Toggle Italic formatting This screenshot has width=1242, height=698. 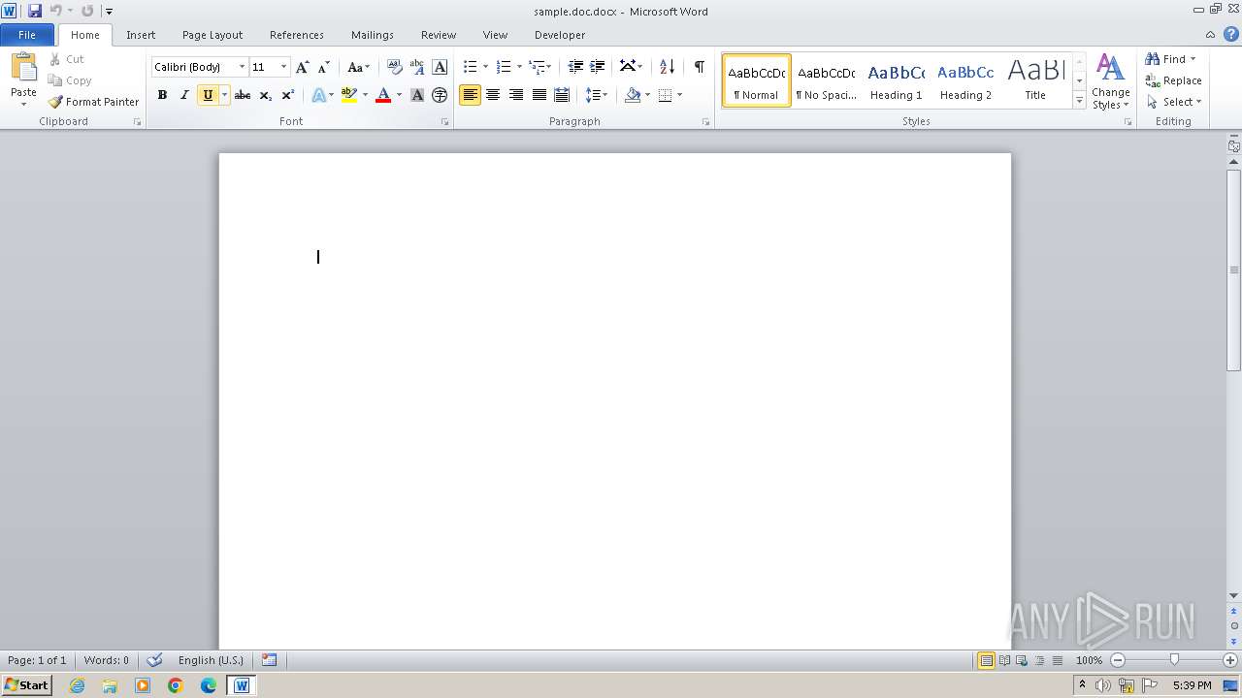[x=184, y=95]
